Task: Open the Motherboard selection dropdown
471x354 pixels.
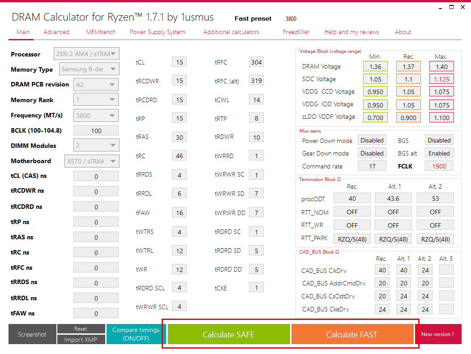Action: (92, 161)
